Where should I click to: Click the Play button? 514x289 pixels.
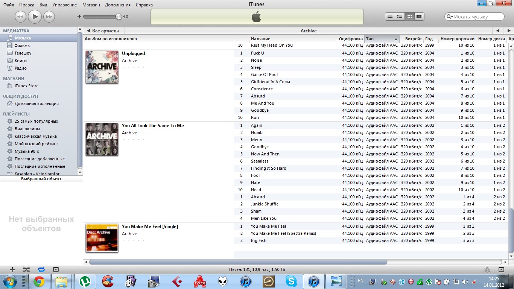35,16
